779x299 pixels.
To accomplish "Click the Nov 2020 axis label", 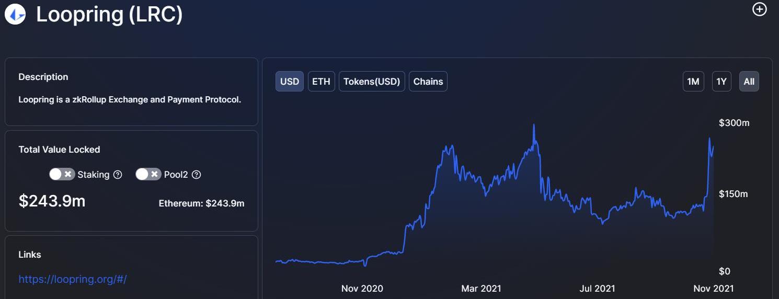I will [x=362, y=288].
